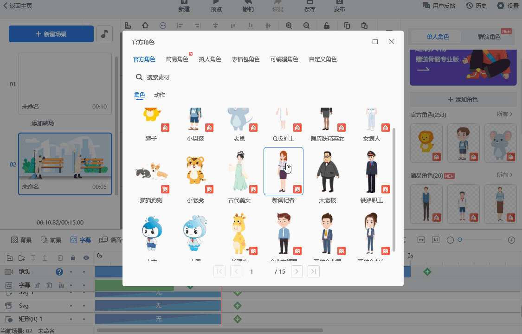
Task: Go to the next page of characters
Action: pos(297,271)
